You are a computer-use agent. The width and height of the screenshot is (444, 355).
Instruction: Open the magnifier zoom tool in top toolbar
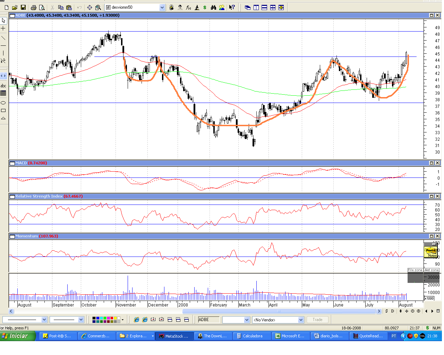pyautogui.click(x=98, y=7)
